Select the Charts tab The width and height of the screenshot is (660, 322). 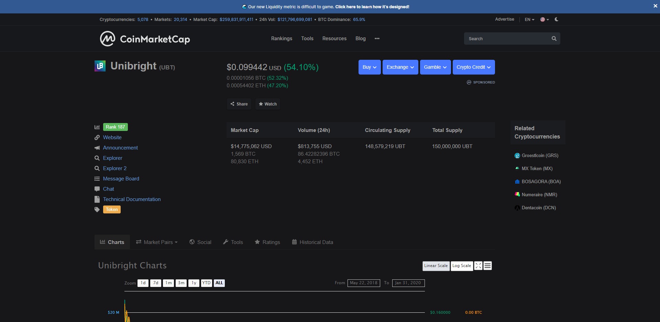[112, 242]
